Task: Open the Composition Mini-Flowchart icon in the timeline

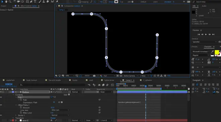Action: pos(89,85)
